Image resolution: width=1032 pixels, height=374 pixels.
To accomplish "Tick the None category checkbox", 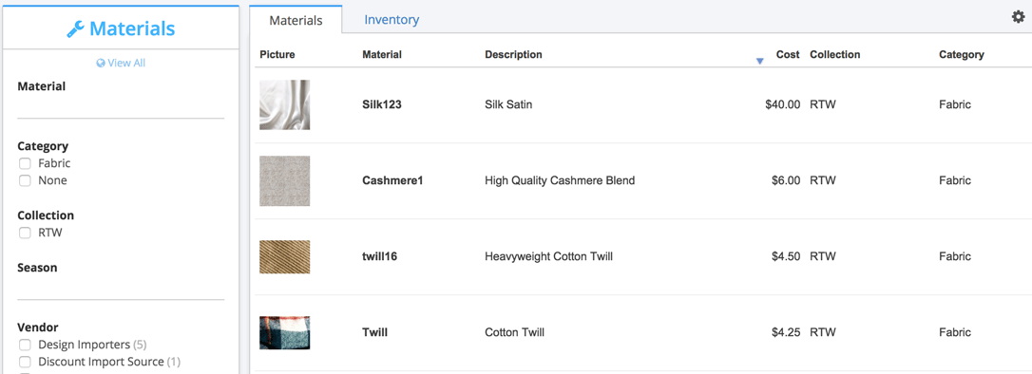I will [x=25, y=180].
